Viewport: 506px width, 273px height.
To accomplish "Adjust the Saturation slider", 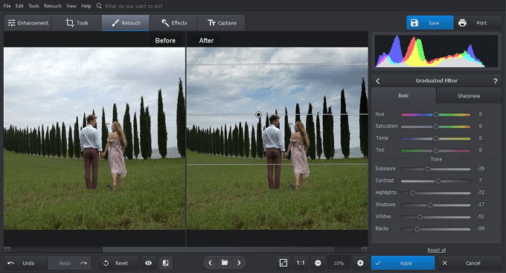I will coord(435,126).
